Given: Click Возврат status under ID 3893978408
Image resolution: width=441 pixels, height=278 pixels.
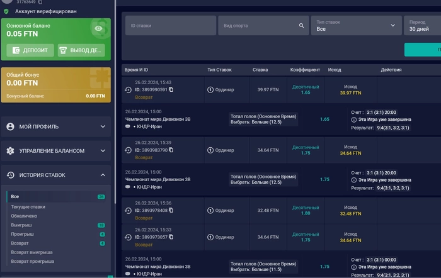Looking at the screenshot, I should [144, 218].
